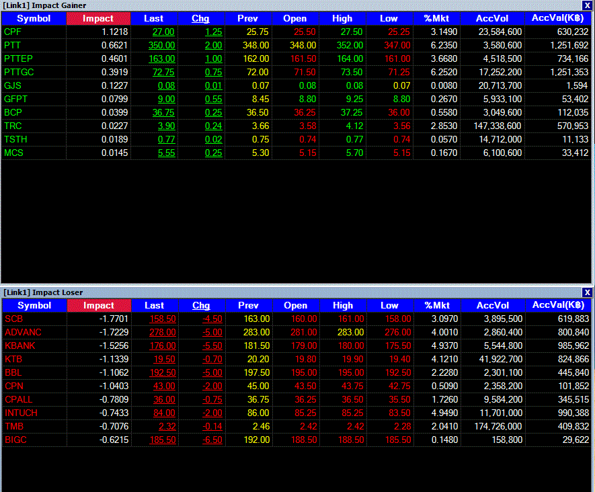Select the CPALL symbol
The width and height of the screenshot is (595, 492).
pos(19,400)
